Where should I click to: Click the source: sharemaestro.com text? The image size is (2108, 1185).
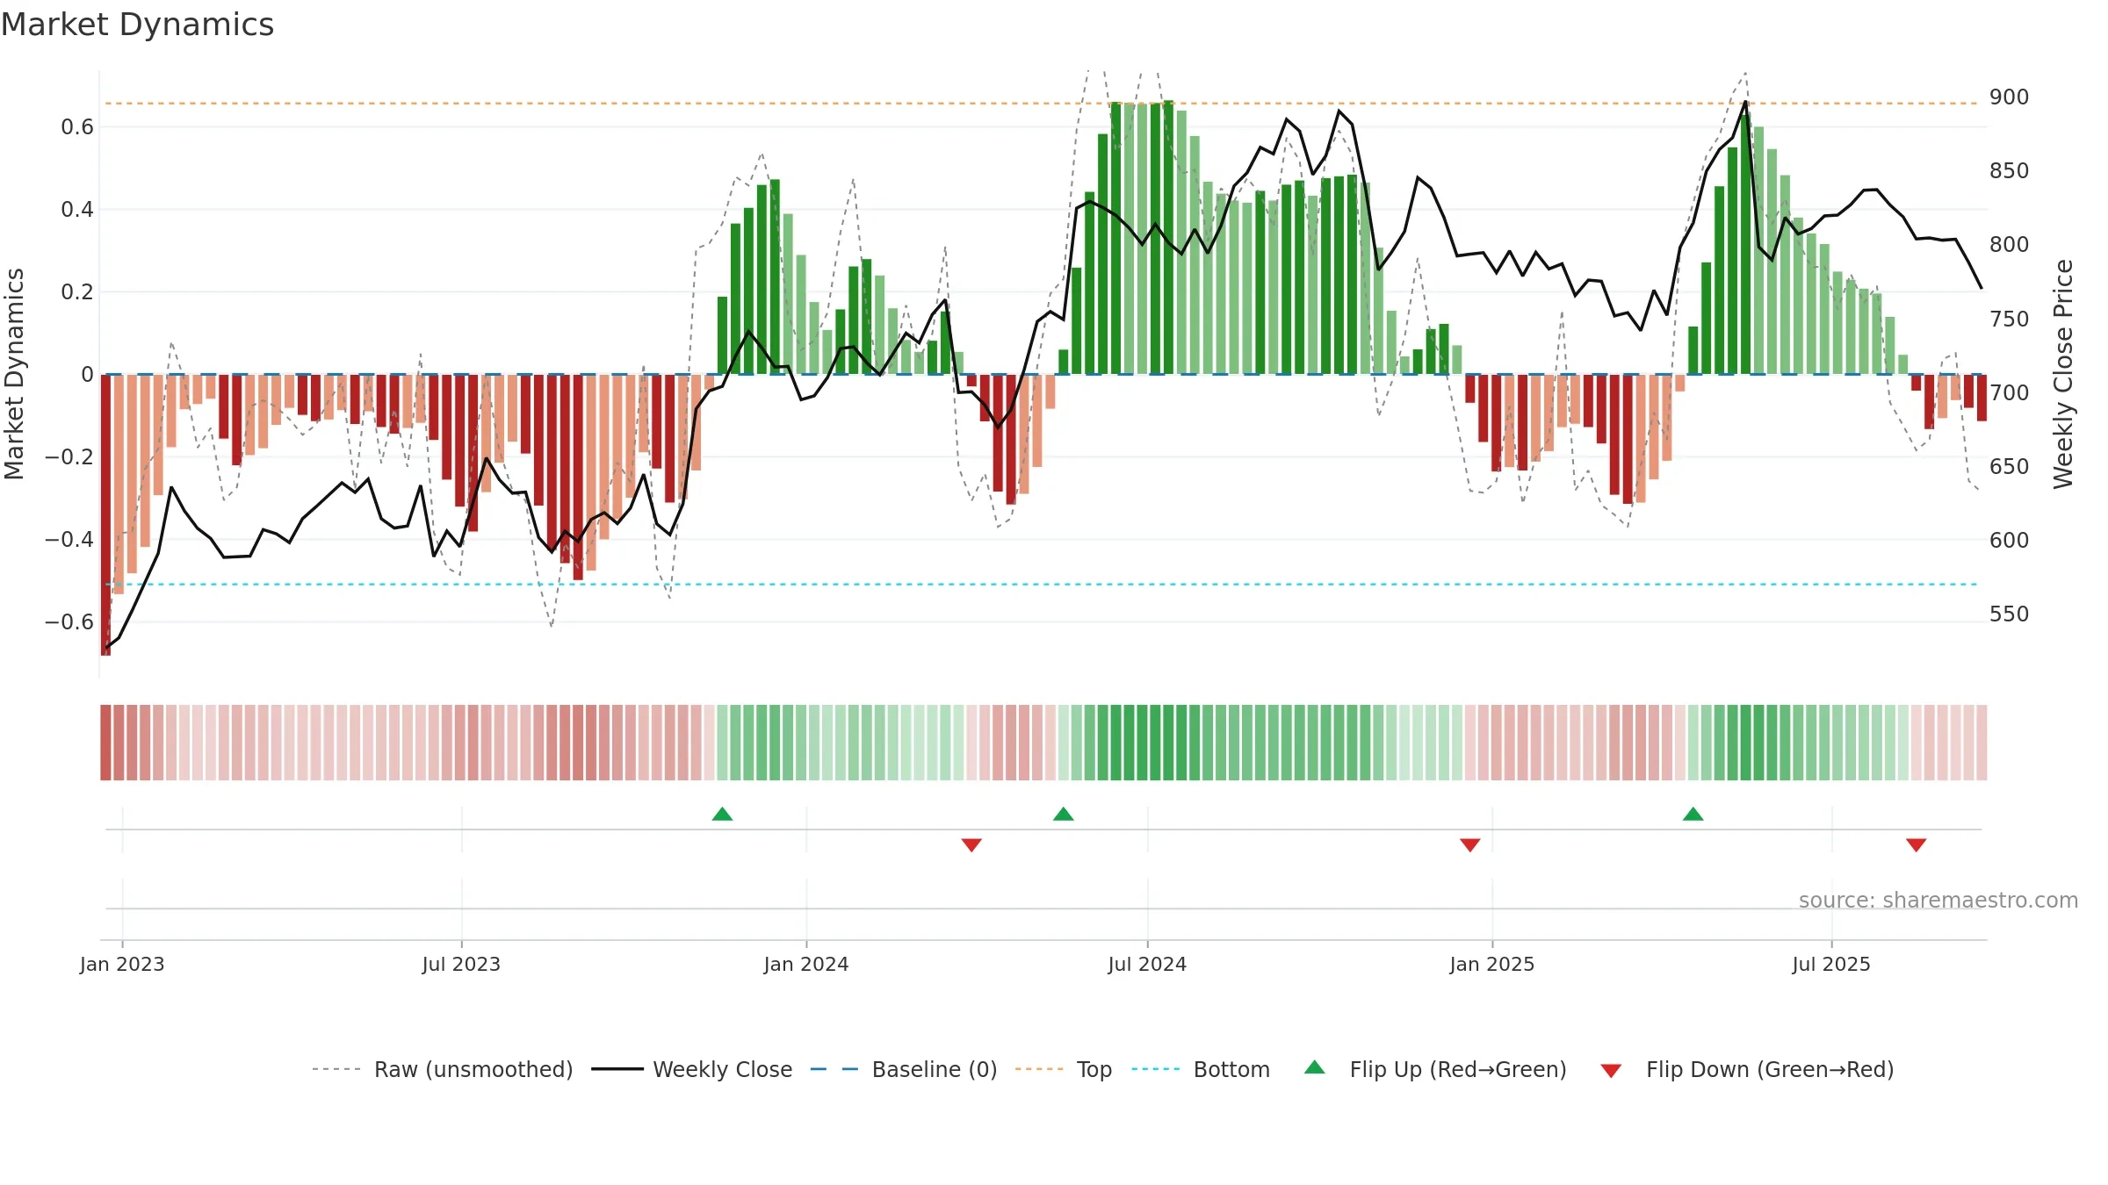1938,901
